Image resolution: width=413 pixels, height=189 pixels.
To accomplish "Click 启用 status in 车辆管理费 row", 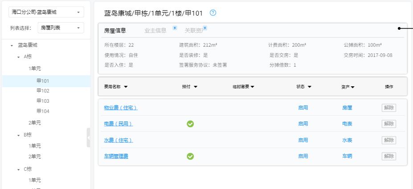I will coord(303,156).
